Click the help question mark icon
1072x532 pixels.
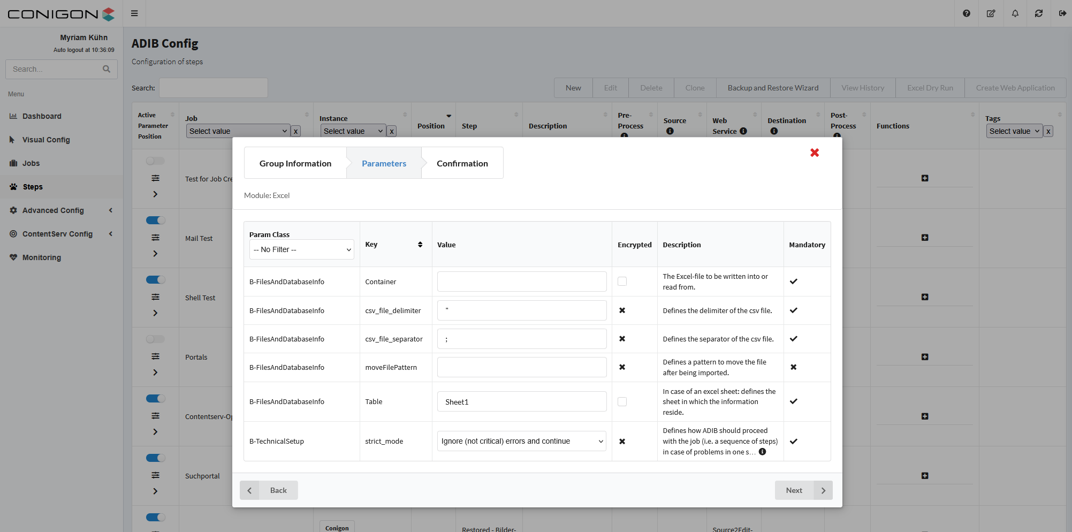point(966,13)
